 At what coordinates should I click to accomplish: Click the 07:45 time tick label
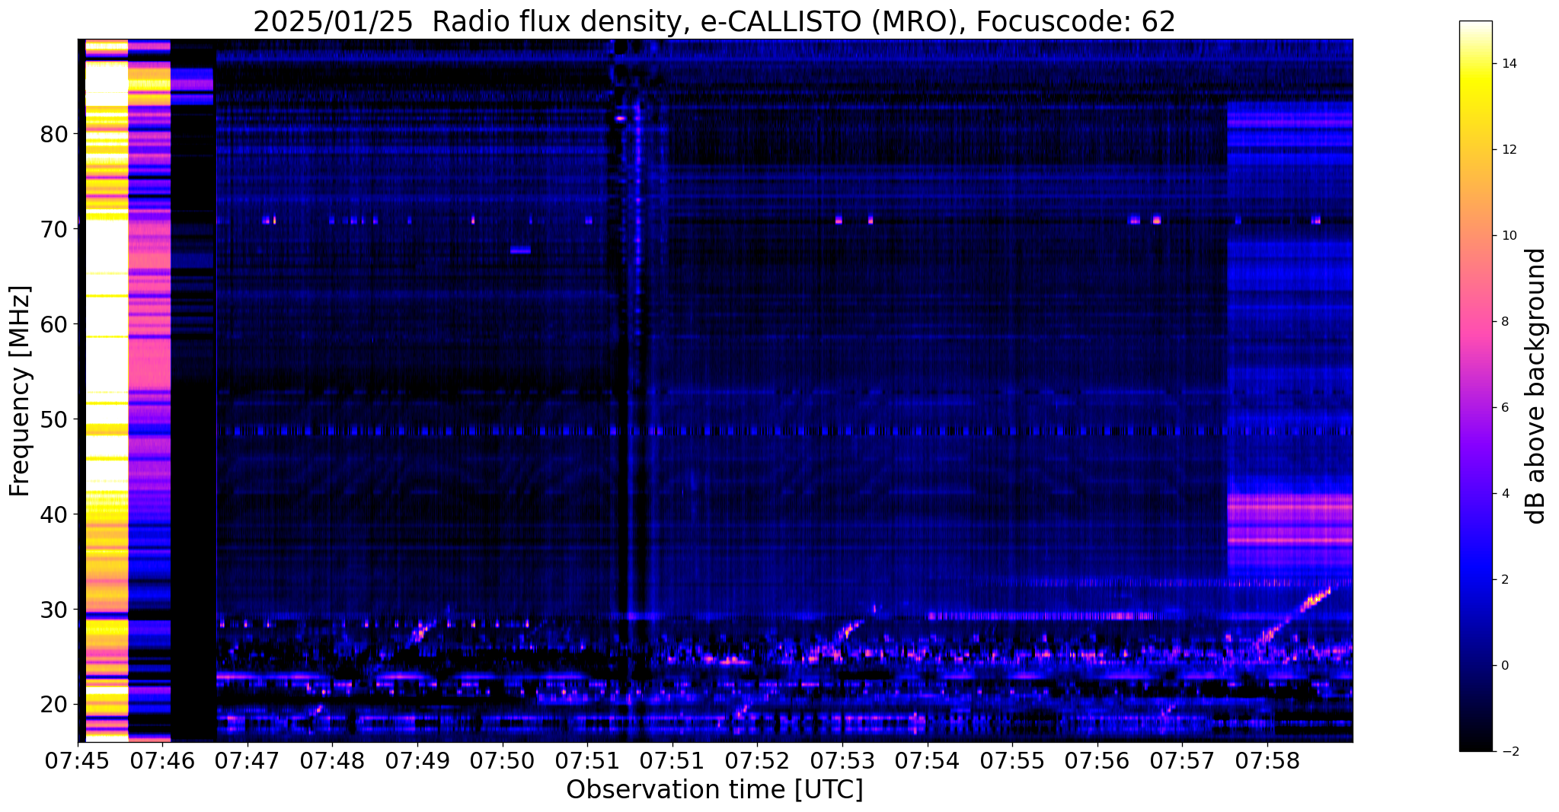tap(78, 761)
